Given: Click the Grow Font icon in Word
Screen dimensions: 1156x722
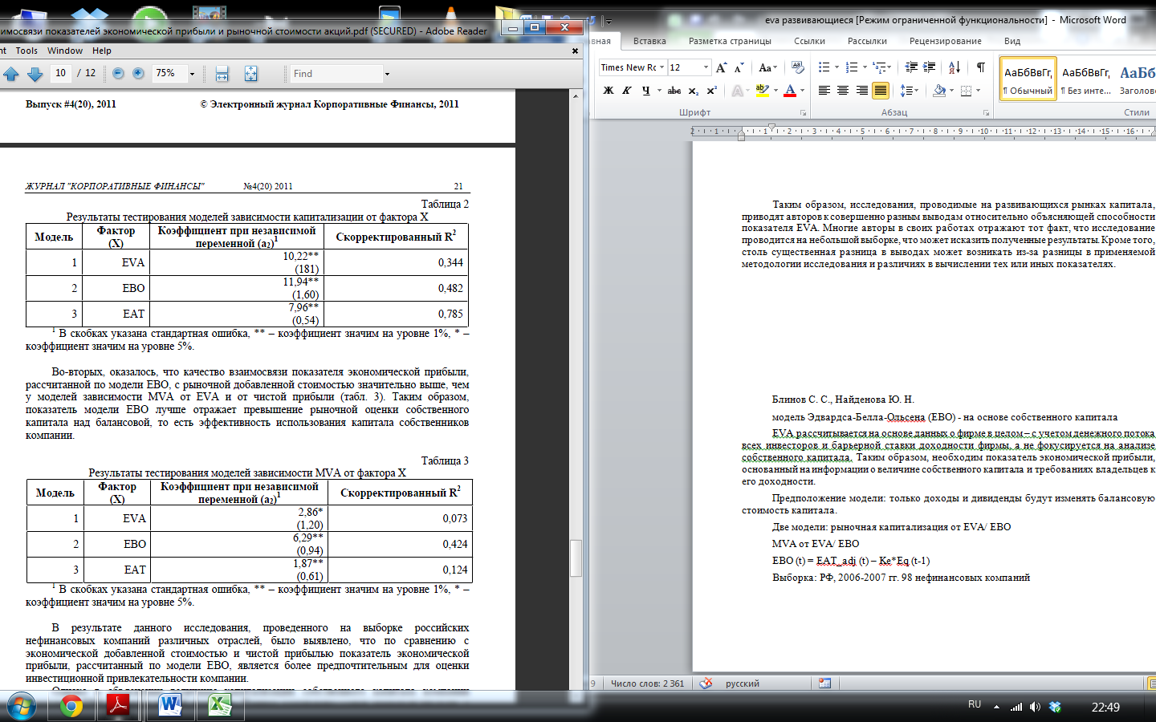Looking at the screenshot, I should click(x=721, y=67).
